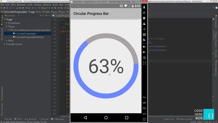This screenshot has width=218, height=123.
Task: Collapse the app module node
Action: point(4,19)
